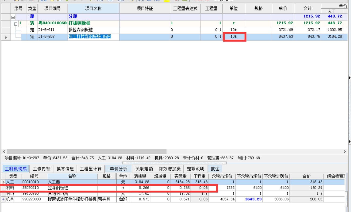This screenshot has height=212, width=351.
Task: Expand the 机具 row plus sign
Action: pyautogui.click(x=3, y=199)
